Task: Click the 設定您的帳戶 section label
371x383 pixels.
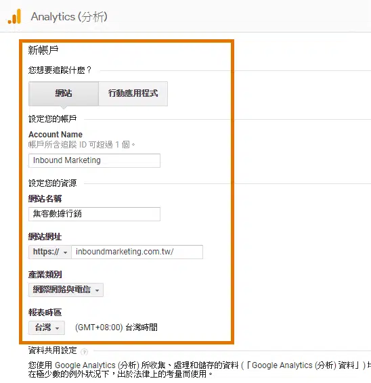Action: (53, 119)
